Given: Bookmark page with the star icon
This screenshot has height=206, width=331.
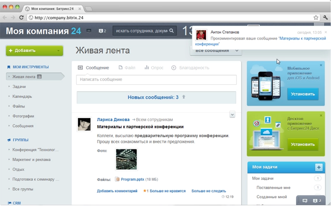Looking at the screenshot, I should click(316, 17).
